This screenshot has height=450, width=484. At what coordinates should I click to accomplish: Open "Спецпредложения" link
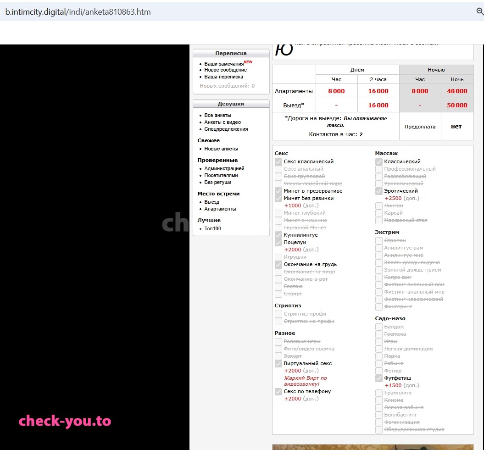coord(226,129)
